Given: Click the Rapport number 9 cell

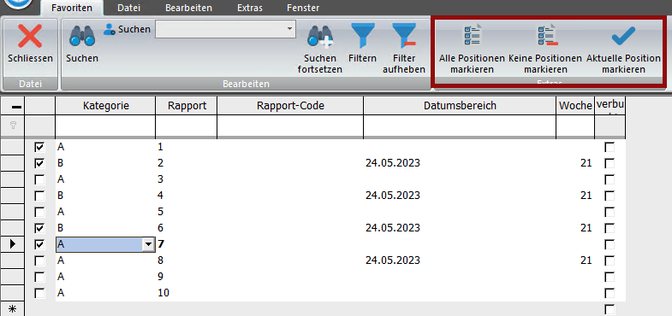Looking at the screenshot, I should tap(186, 277).
